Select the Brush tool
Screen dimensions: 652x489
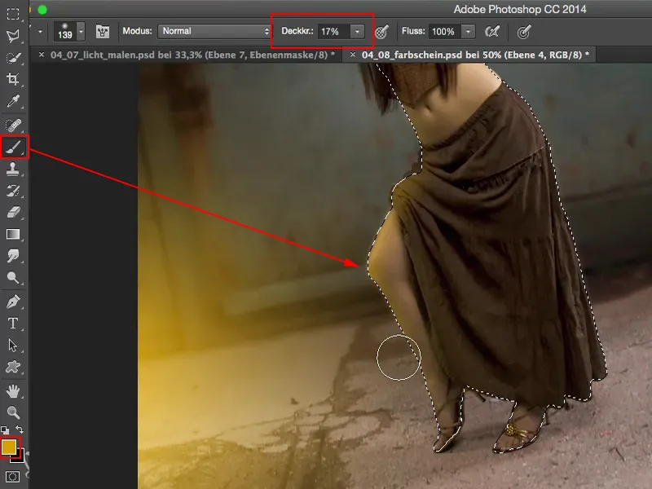click(x=13, y=147)
